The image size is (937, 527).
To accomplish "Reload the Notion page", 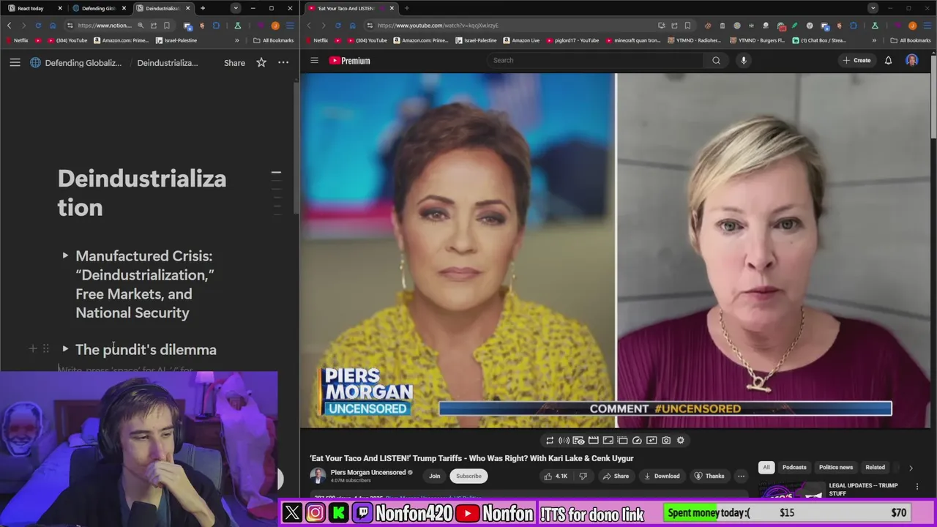I will tap(38, 26).
